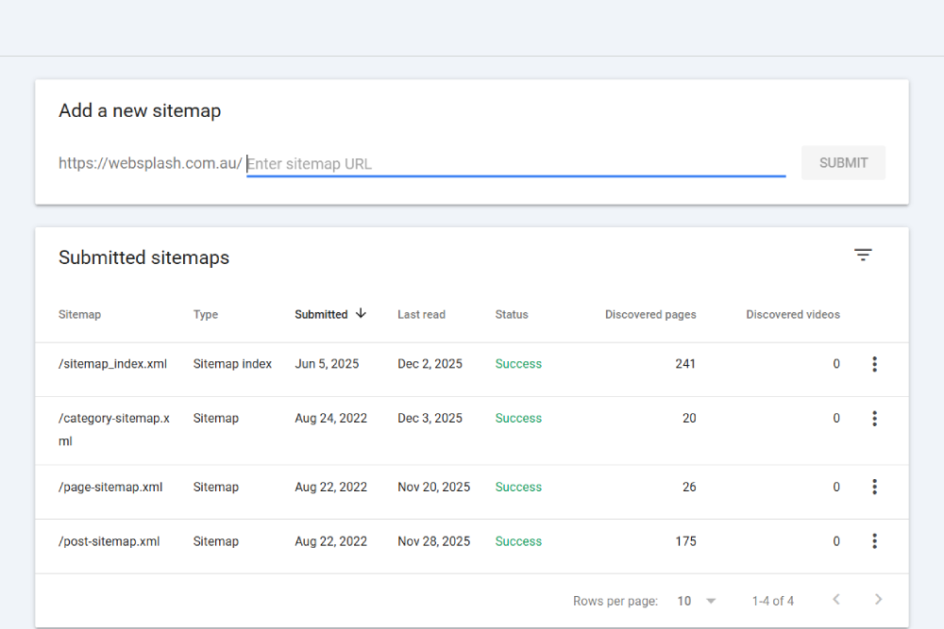Go to previous page of sitemaps
This screenshot has height=629, width=944.
pos(836,599)
